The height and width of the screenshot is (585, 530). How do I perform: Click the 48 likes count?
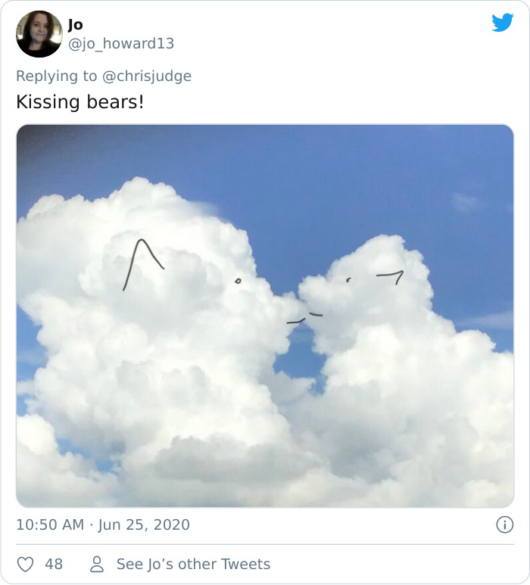point(53,564)
